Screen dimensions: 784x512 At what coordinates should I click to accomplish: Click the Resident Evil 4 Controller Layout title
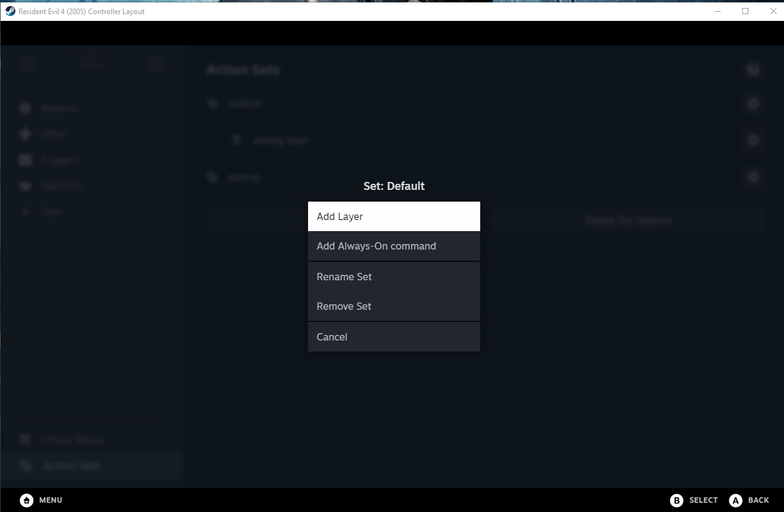[82, 12]
